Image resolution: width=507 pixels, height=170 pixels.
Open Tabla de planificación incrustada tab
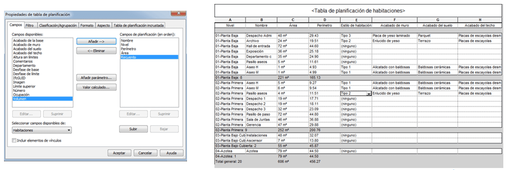(138, 25)
